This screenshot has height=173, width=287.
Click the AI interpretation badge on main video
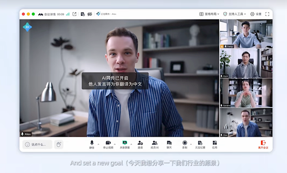coord(27,27)
